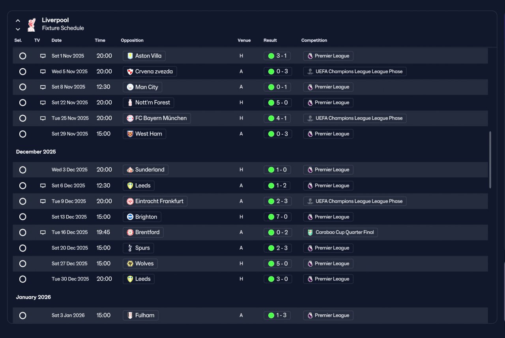Click the green result dot for Brighton match
The image size is (505, 338).
click(271, 217)
